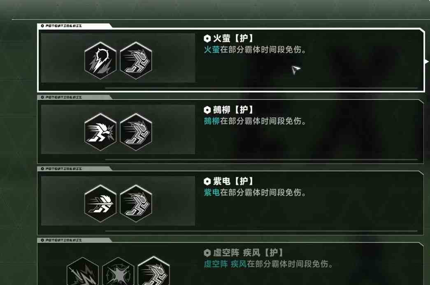Click the cyan 虚空阵 疾风 keyword link
Viewport: 430px width, 285px height.
click(225, 264)
